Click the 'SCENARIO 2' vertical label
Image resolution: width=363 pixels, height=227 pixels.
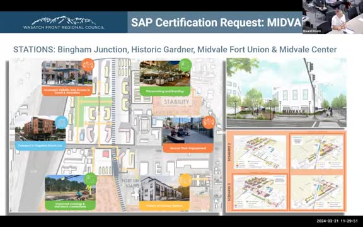(229, 152)
